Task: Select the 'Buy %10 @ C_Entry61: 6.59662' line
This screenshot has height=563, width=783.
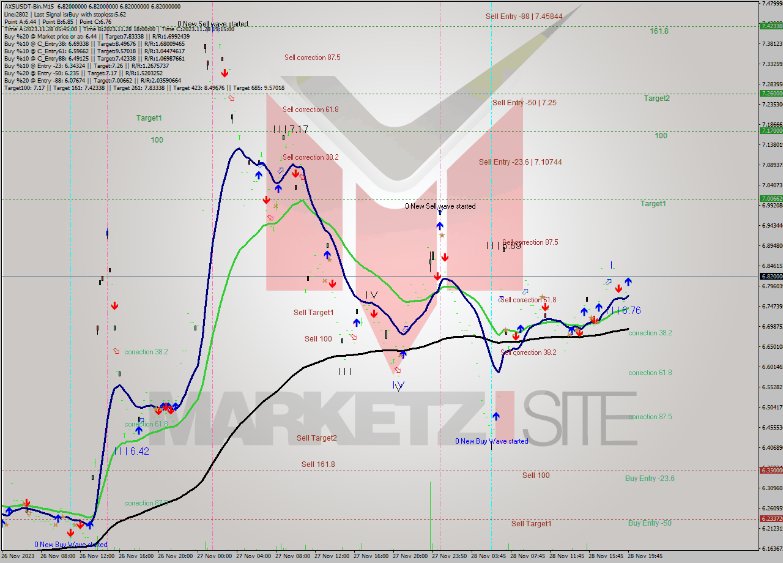Action: 94,51
